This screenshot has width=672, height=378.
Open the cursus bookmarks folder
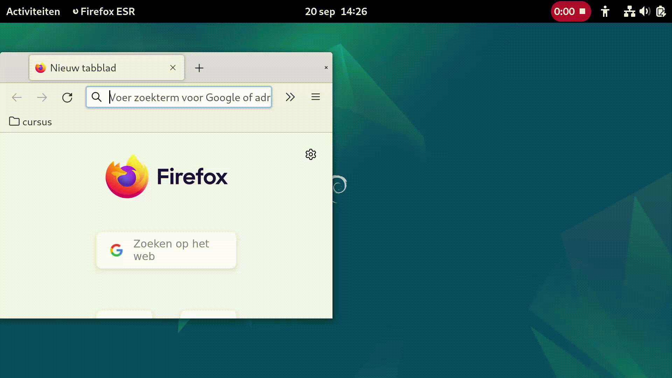[x=30, y=122]
